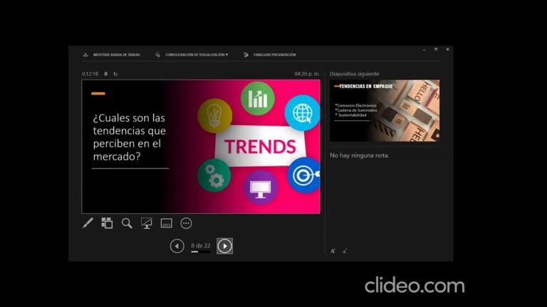Click the notes text No hay ninguna nota
Viewport: 547px width, 307px height.
pyautogui.click(x=359, y=155)
